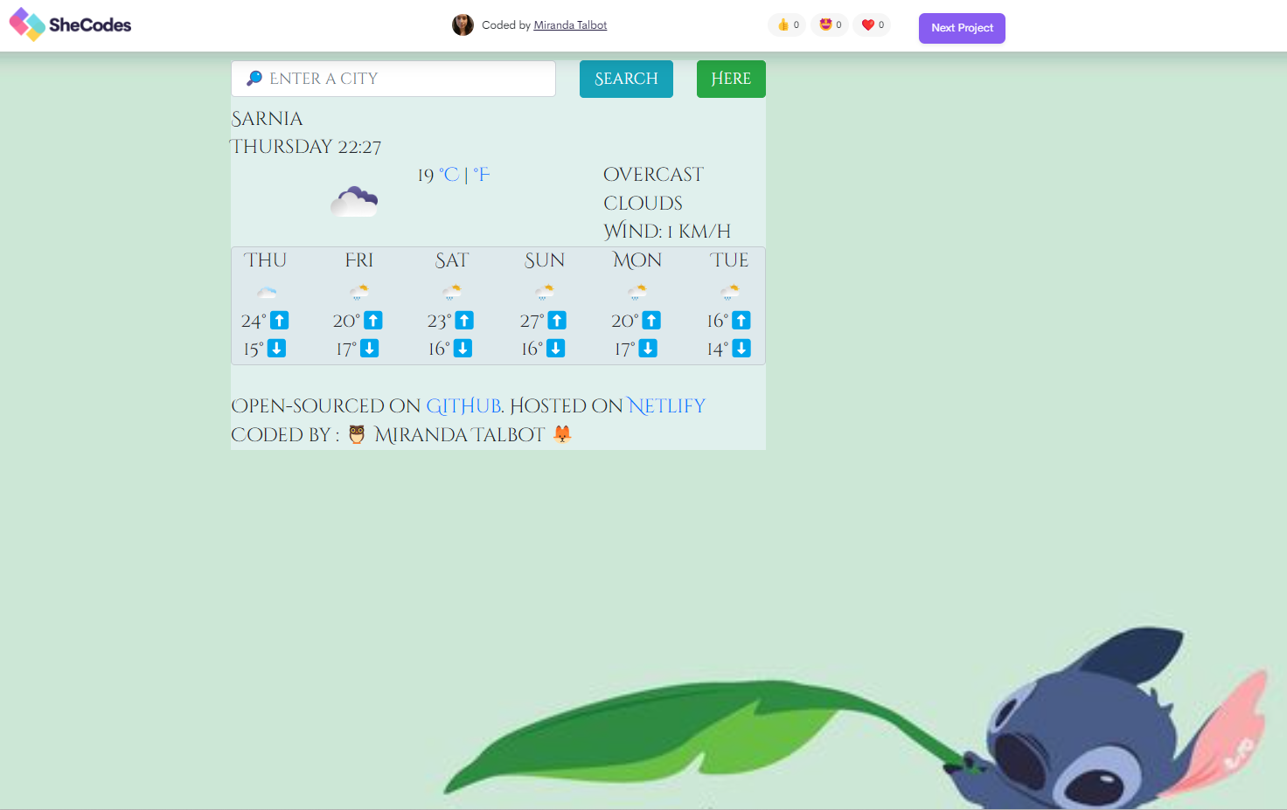Open the Miranda Talbot profile link
Viewport: 1287px width, 810px height.
[x=570, y=25]
